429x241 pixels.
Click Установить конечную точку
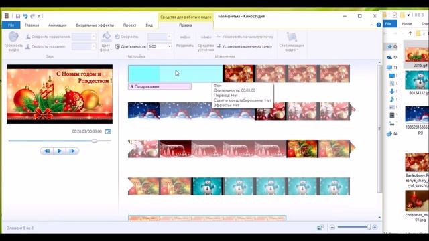(244, 46)
